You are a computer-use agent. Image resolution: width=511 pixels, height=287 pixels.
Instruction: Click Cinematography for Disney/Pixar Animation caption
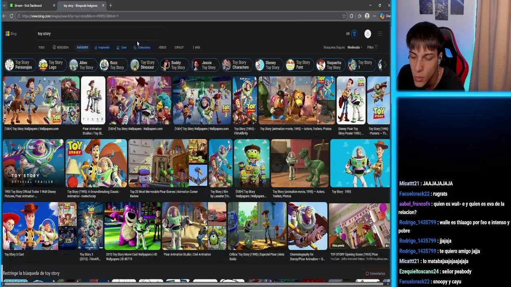pos(307,257)
